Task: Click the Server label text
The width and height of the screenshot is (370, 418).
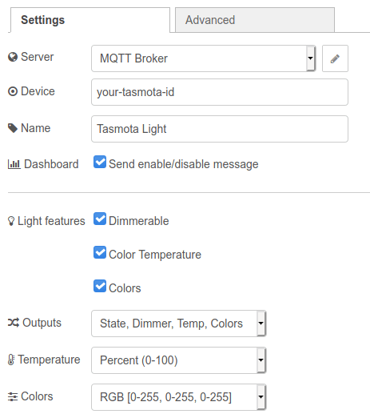Action: (38, 57)
